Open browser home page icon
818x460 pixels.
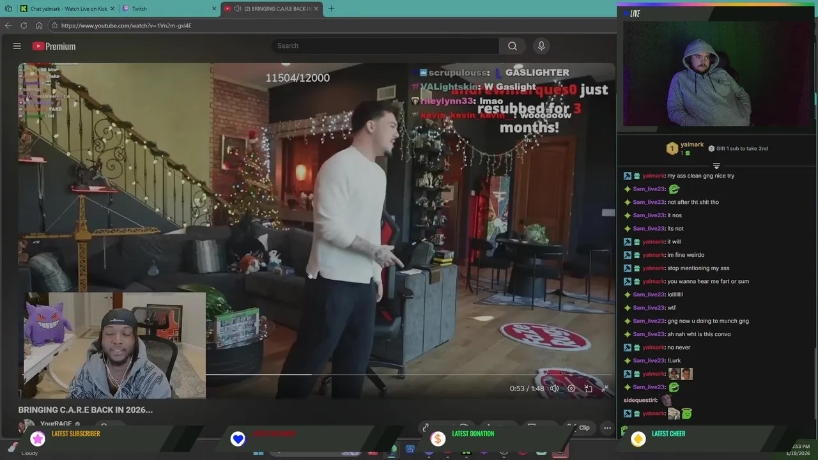(39, 26)
